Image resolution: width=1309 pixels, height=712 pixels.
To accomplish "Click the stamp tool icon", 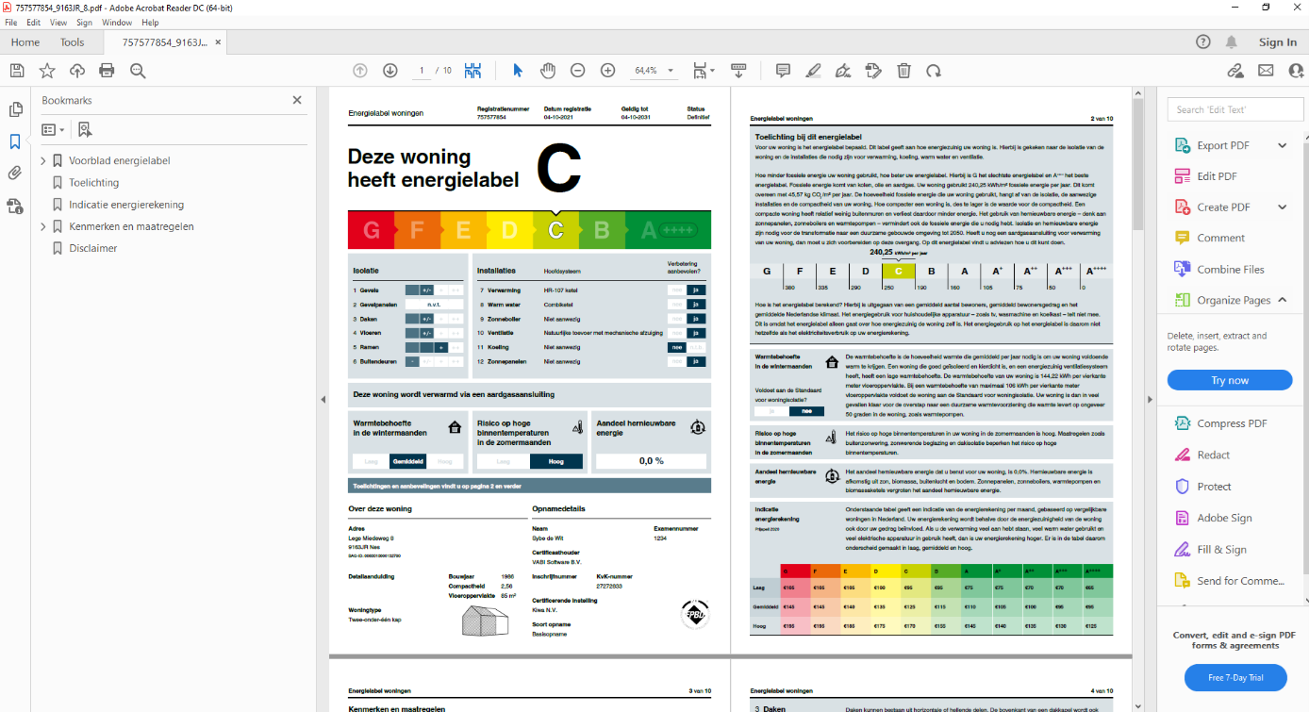I will (x=873, y=71).
